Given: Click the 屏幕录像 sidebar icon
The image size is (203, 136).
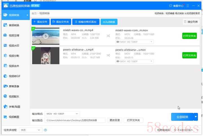Looking at the screenshot, I should pos(5,86).
